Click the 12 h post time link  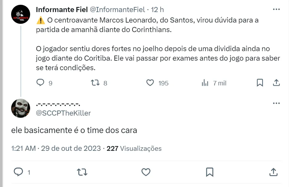coord(158,10)
